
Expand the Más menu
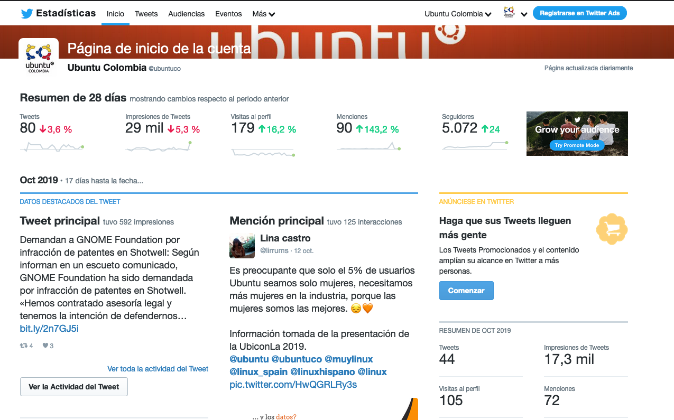263,14
